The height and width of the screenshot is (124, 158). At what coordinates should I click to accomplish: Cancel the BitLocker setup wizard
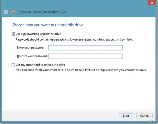(144, 116)
